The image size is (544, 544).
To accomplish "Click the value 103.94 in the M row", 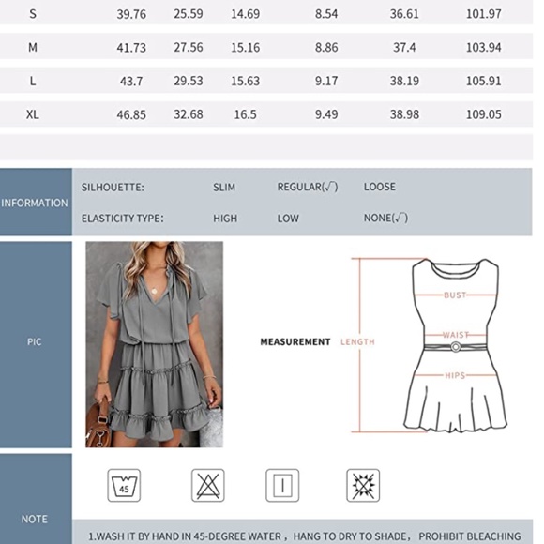I will tap(484, 47).
